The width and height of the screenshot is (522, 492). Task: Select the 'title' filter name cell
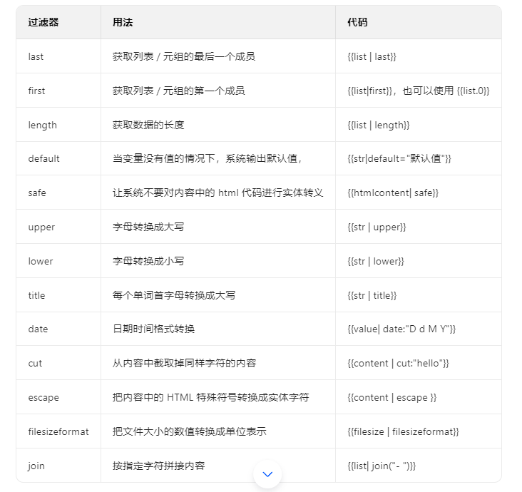(x=36, y=295)
